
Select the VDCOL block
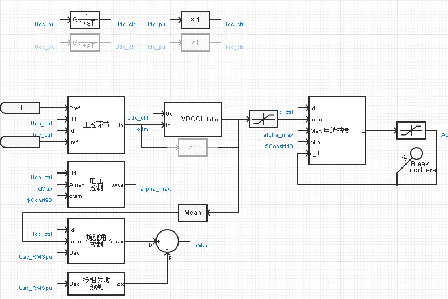click(192, 120)
